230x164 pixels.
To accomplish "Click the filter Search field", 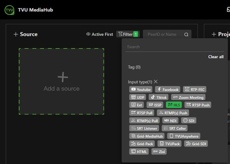I will point(174,47).
